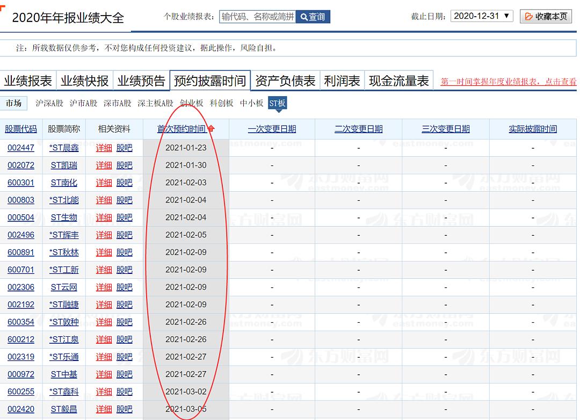The width and height of the screenshot is (580, 420).
Task: Open stock code 002447 link
Action: (21, 148)
